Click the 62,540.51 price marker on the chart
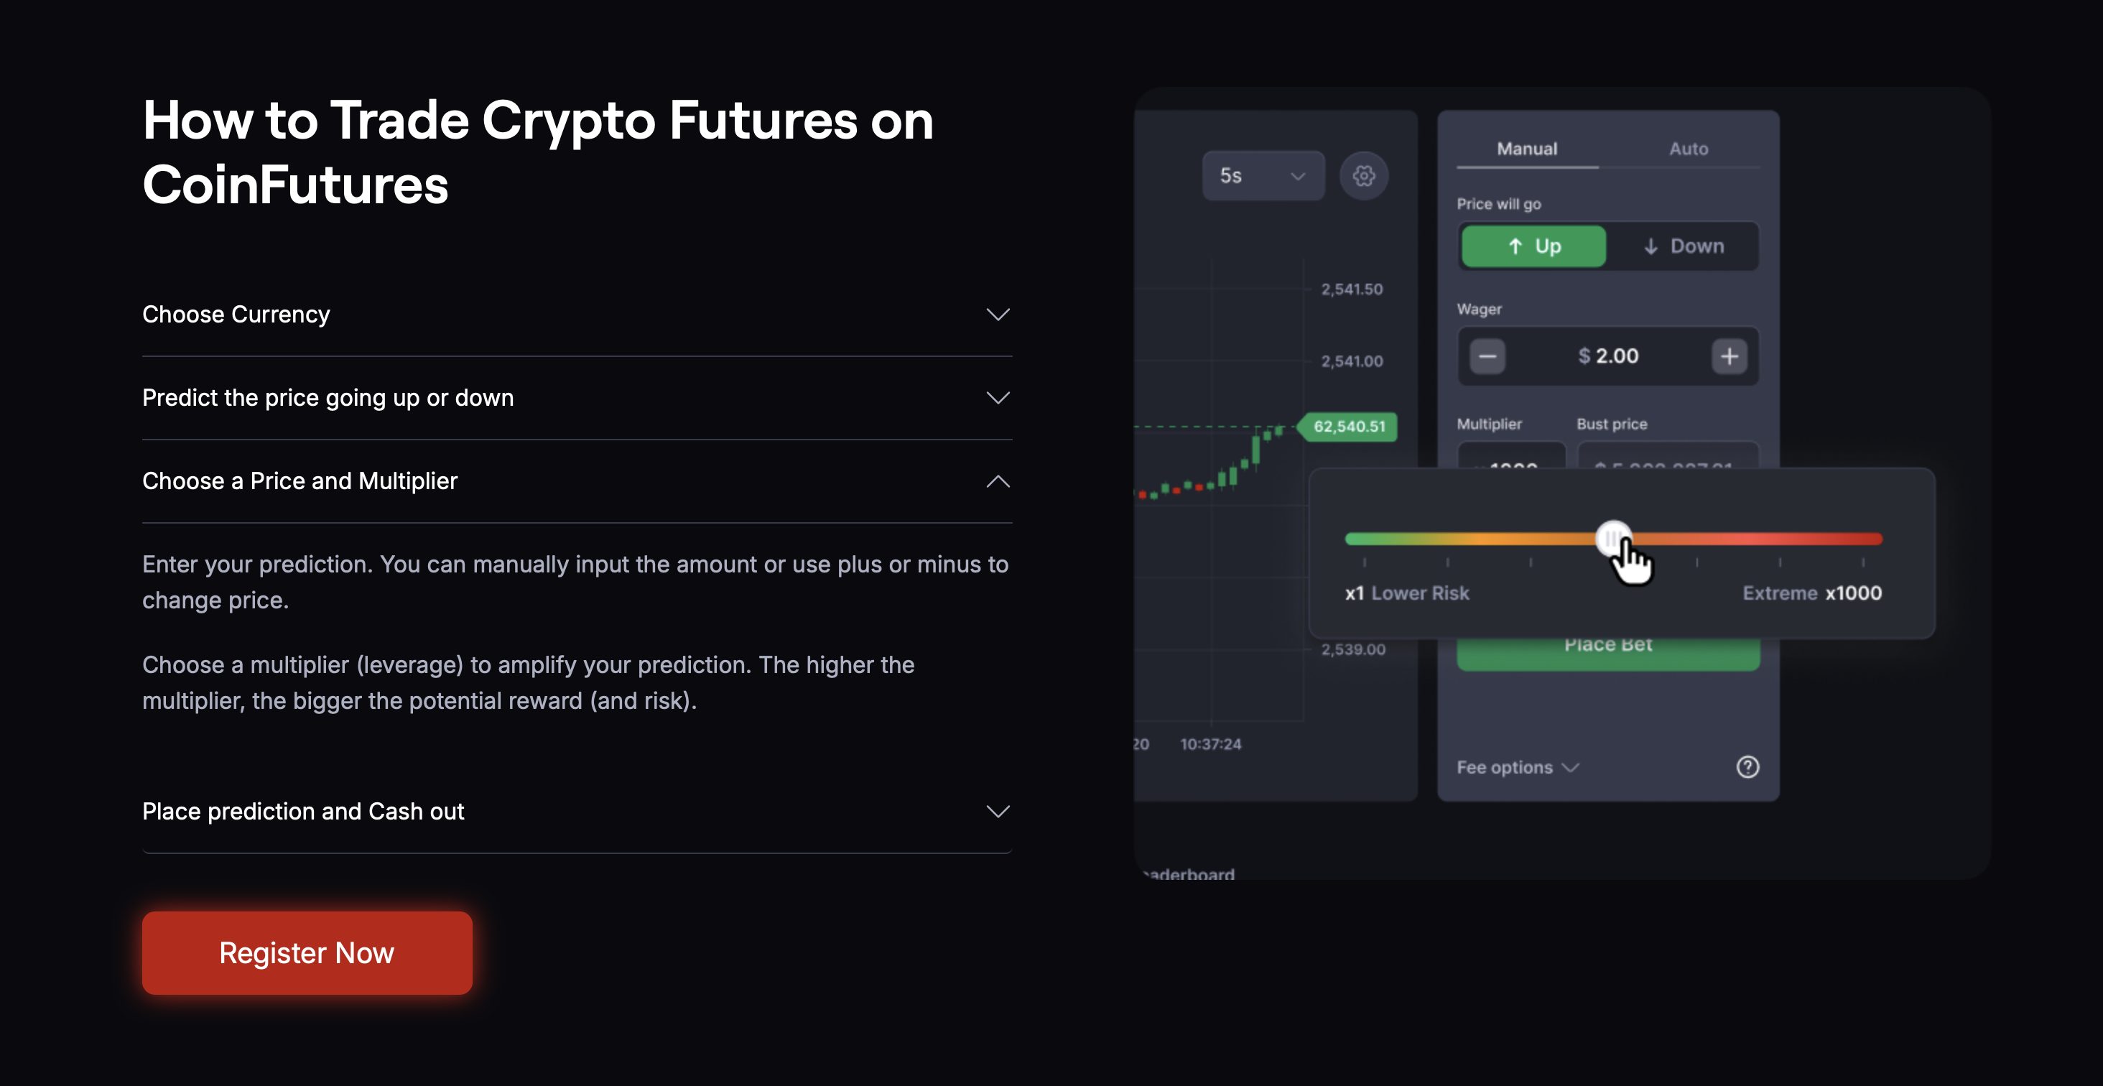Screen dimensions: 2103x1086 [1348, 427]
